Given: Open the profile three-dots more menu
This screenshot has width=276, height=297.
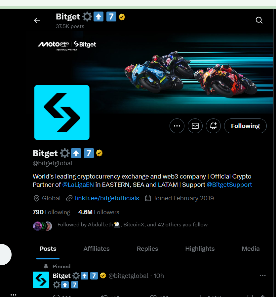Looking at the screenshot, I should [x=177, y=126].
